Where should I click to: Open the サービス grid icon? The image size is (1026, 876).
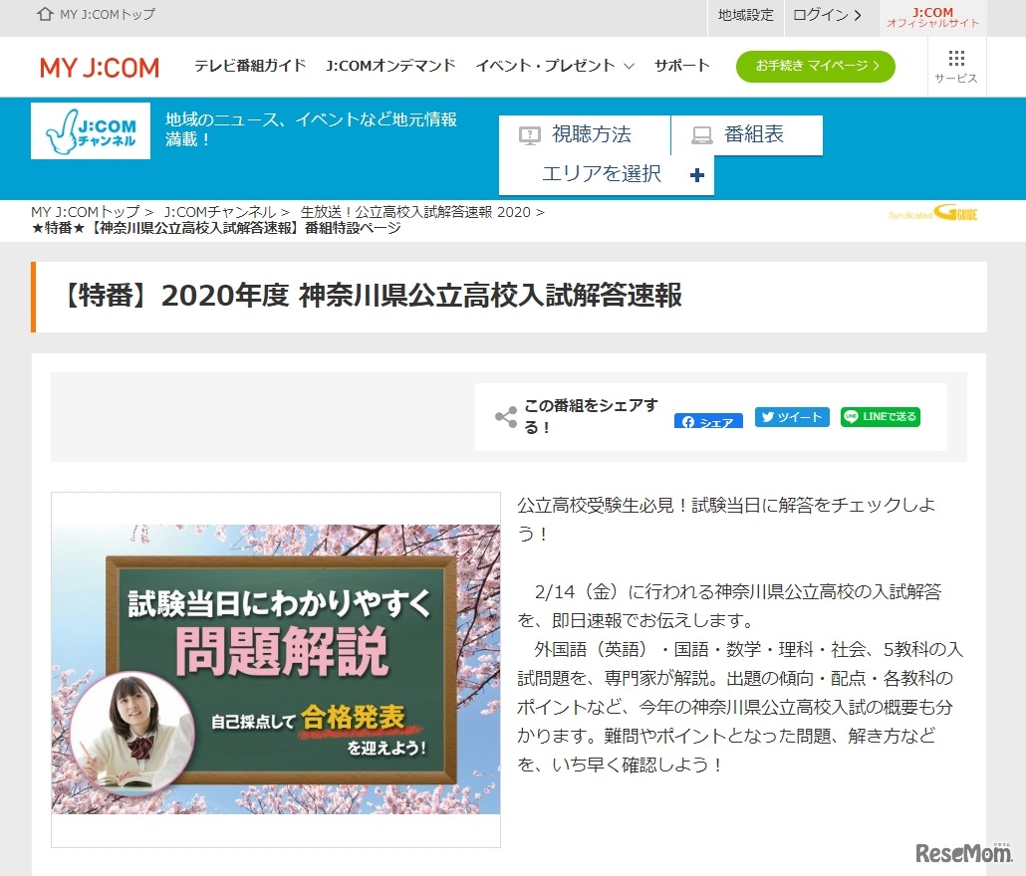click(x=955, y=60)
